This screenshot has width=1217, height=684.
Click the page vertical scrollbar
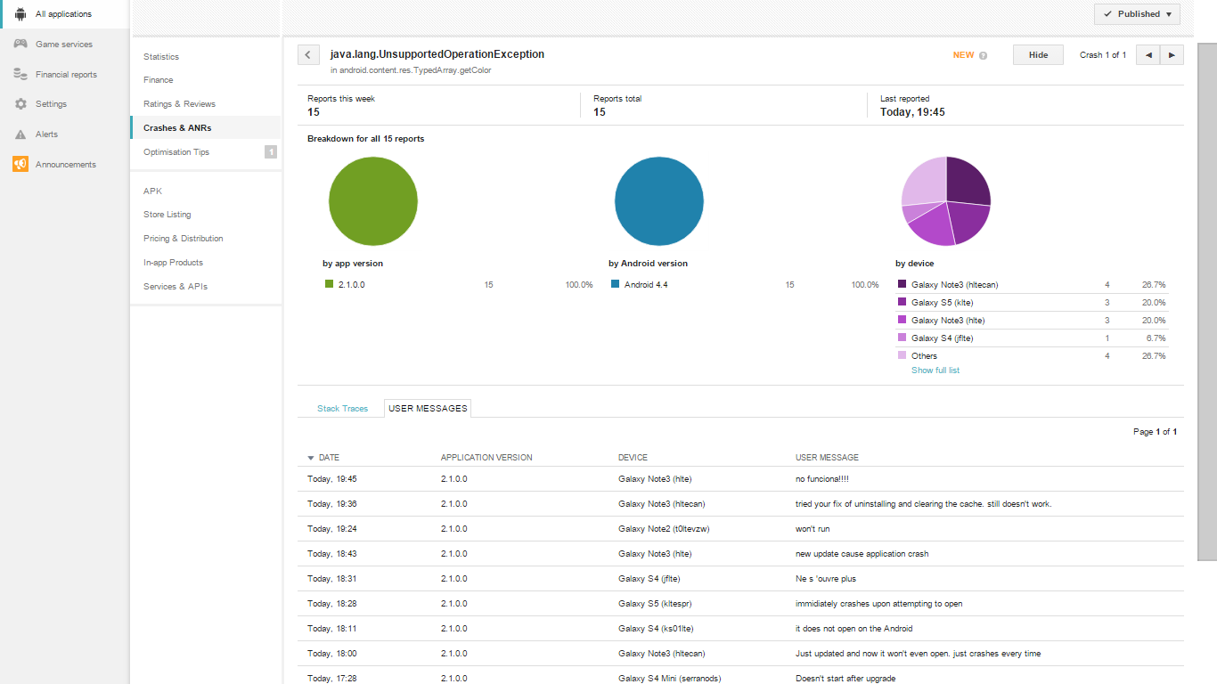(x=1207, y=303)
